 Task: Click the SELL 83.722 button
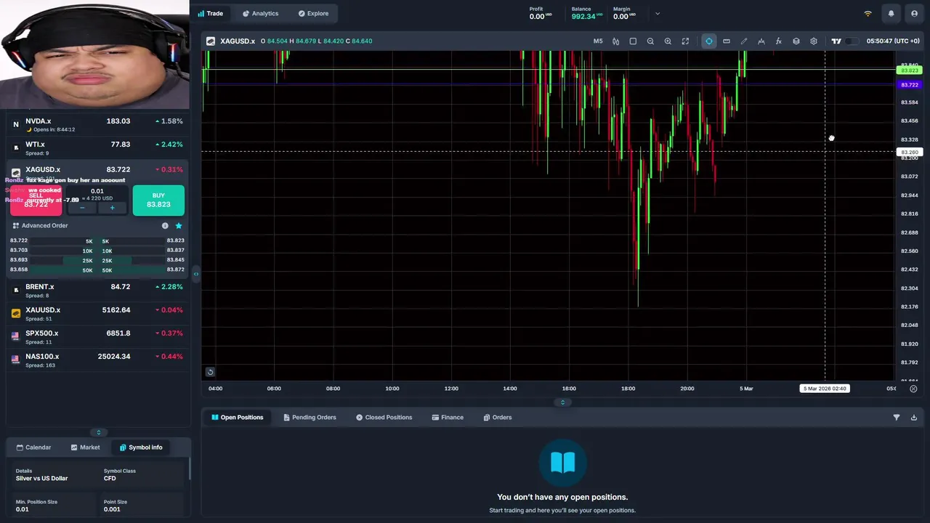tap(36, 200)
